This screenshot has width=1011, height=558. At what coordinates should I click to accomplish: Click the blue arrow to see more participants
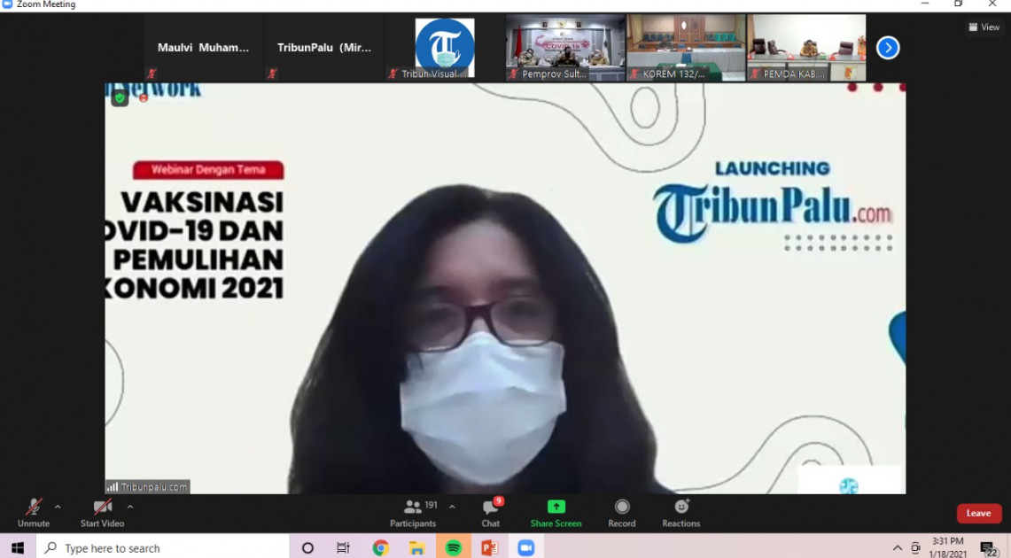click(x=888, y=47)
